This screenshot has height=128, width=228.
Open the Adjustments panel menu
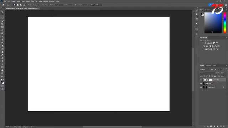coord(227,38)
